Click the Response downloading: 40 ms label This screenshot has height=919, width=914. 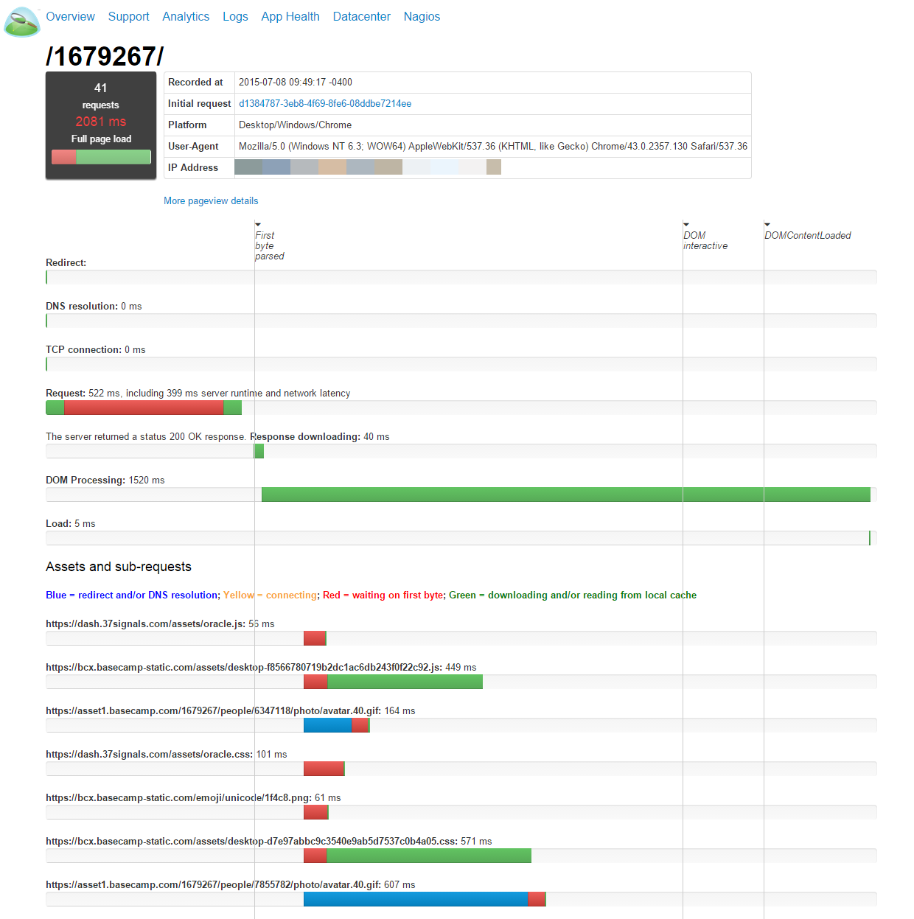[320, 437]
